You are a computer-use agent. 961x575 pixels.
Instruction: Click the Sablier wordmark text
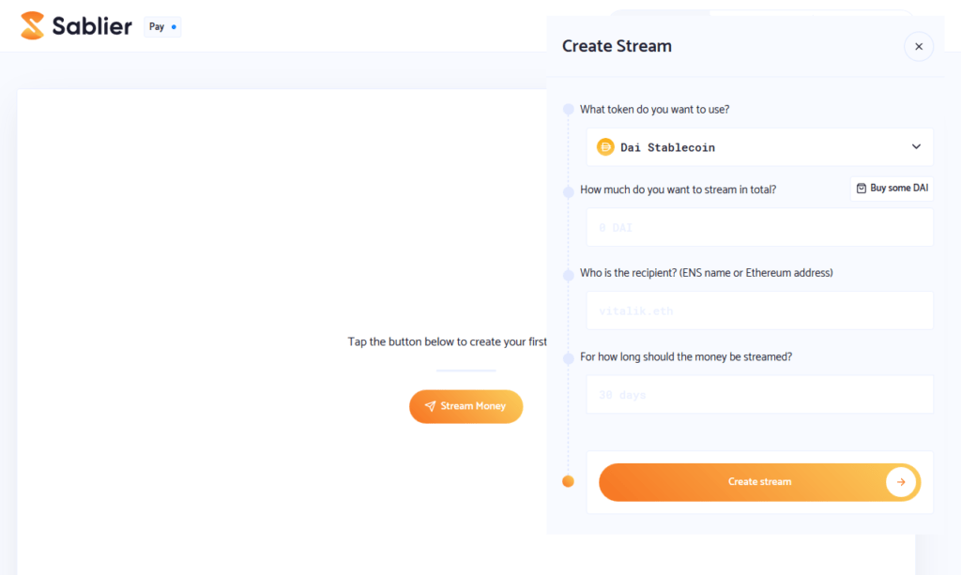pyautogui.click(x=92, y=26)
